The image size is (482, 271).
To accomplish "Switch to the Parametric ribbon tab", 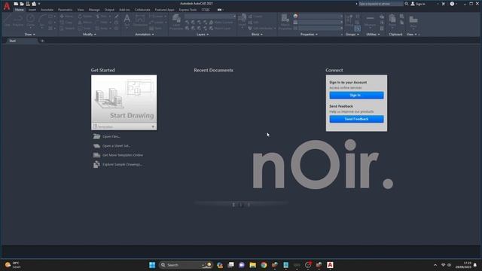I will [x=66, y=10].
